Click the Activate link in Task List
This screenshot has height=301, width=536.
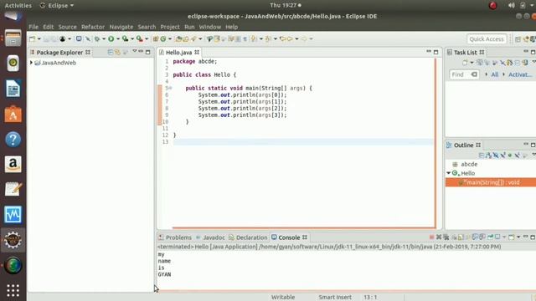(x=520, y=74)
